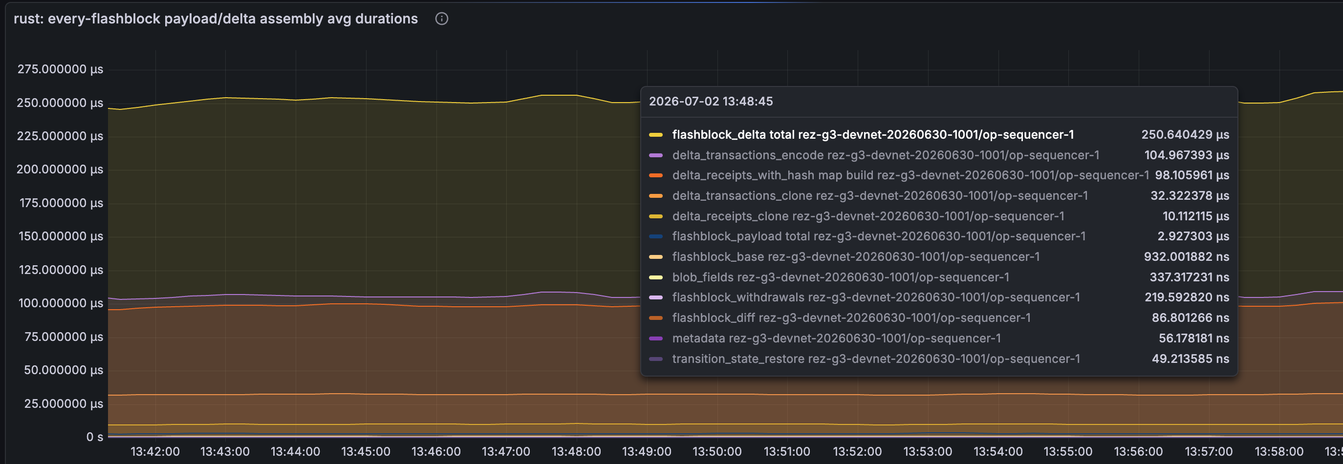Click the 13:53:00 time axis label
This screenshot has height=464, width=1343.
click(928, 451)
